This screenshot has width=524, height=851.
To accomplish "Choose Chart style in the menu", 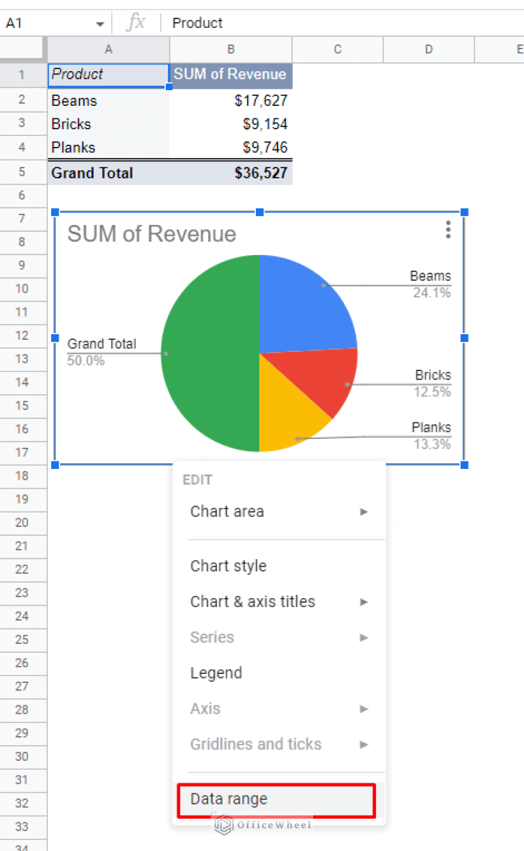I will [x=229, y=566].
